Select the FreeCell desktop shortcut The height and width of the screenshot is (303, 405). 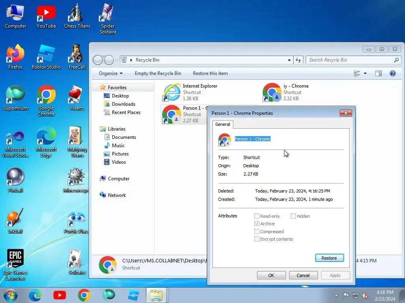(77, 57)
